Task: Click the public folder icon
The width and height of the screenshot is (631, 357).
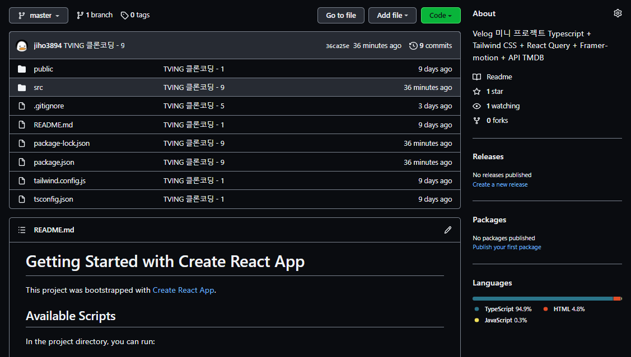Action: pos(22,69)
